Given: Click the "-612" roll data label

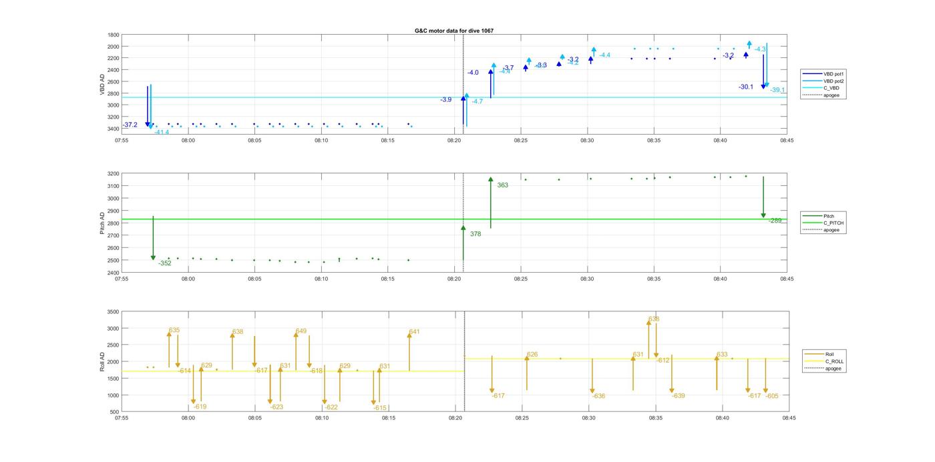Looking at the screenshot, I should [x=663, y=360].
